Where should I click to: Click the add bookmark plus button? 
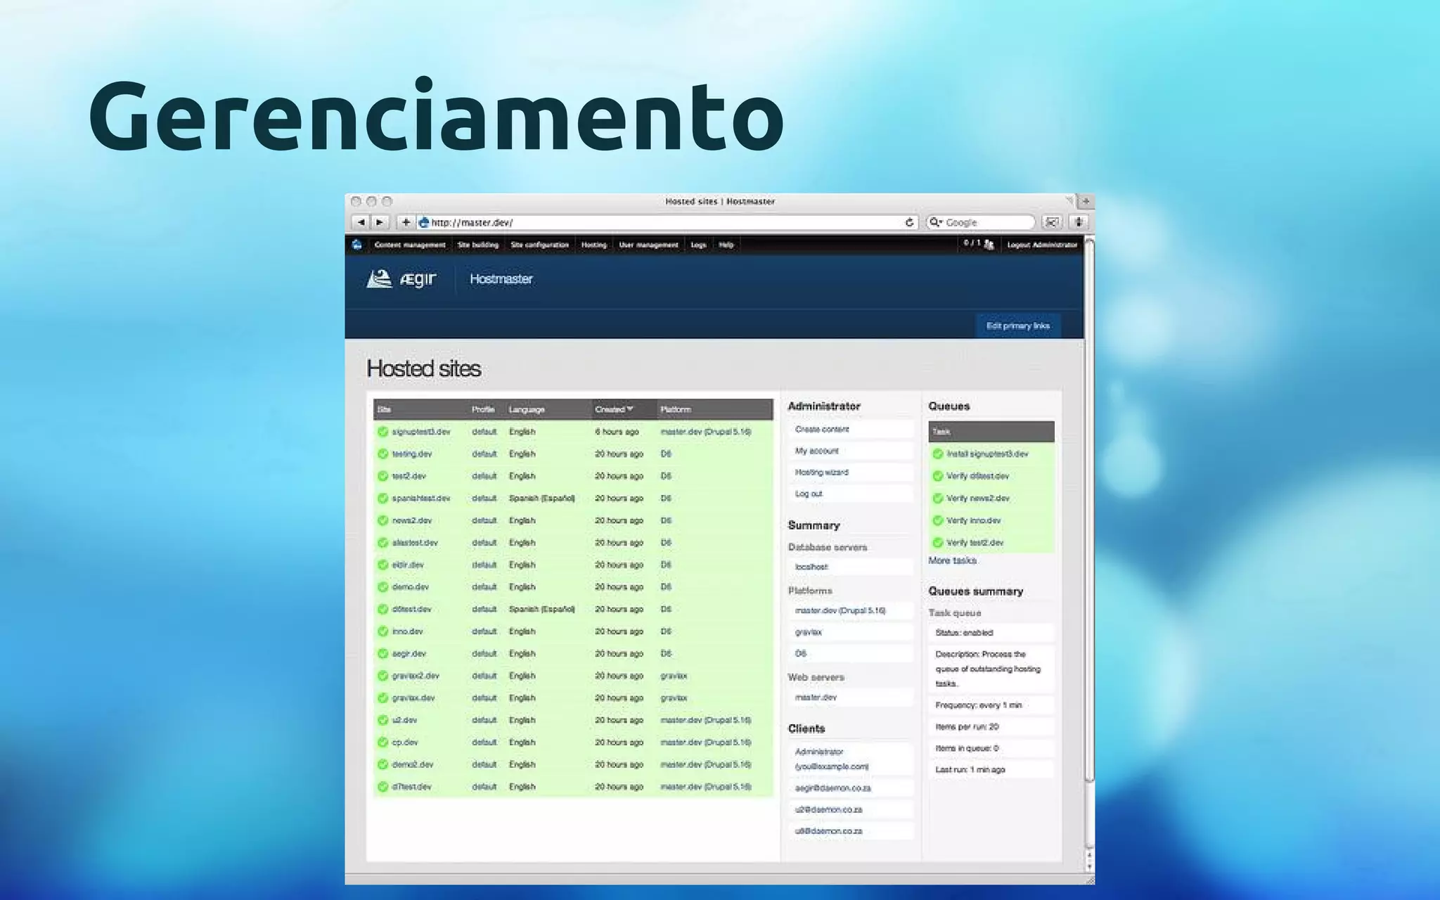[x=406, y=222]
